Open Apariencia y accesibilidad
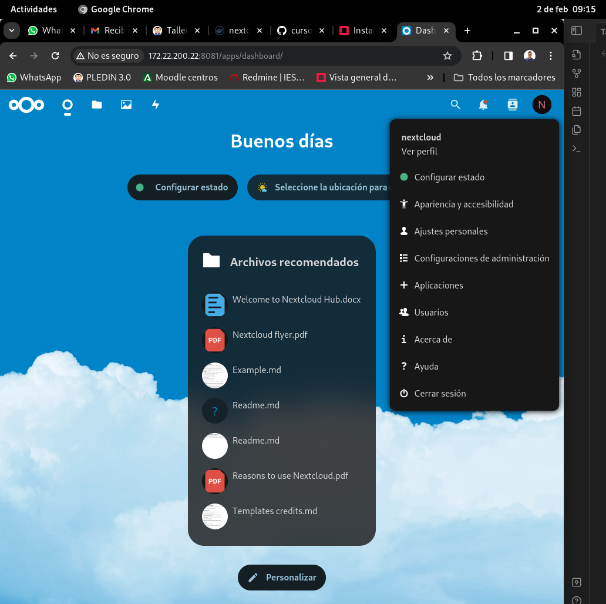 pos(474,204)
